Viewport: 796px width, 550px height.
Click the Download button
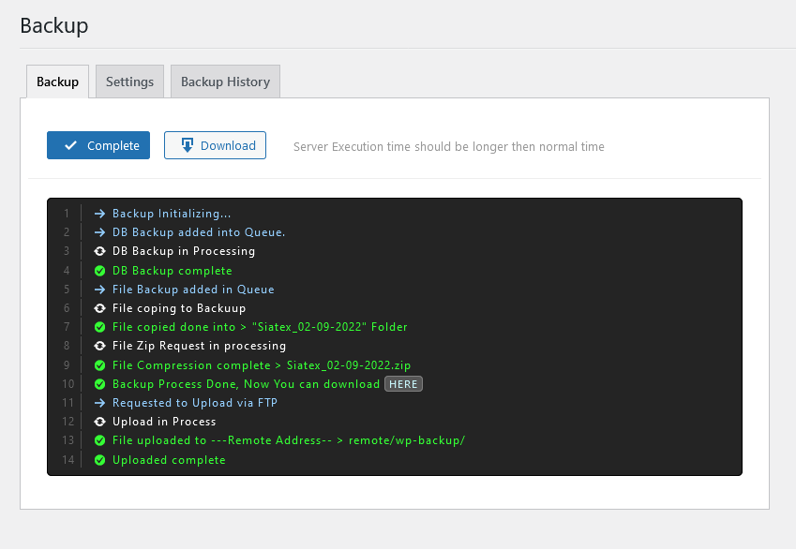coord(215,145)
